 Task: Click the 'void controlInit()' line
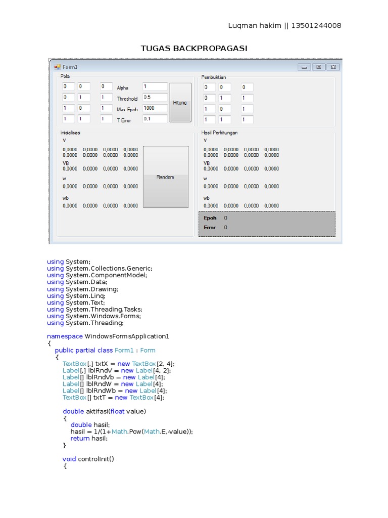click(88, 459)
